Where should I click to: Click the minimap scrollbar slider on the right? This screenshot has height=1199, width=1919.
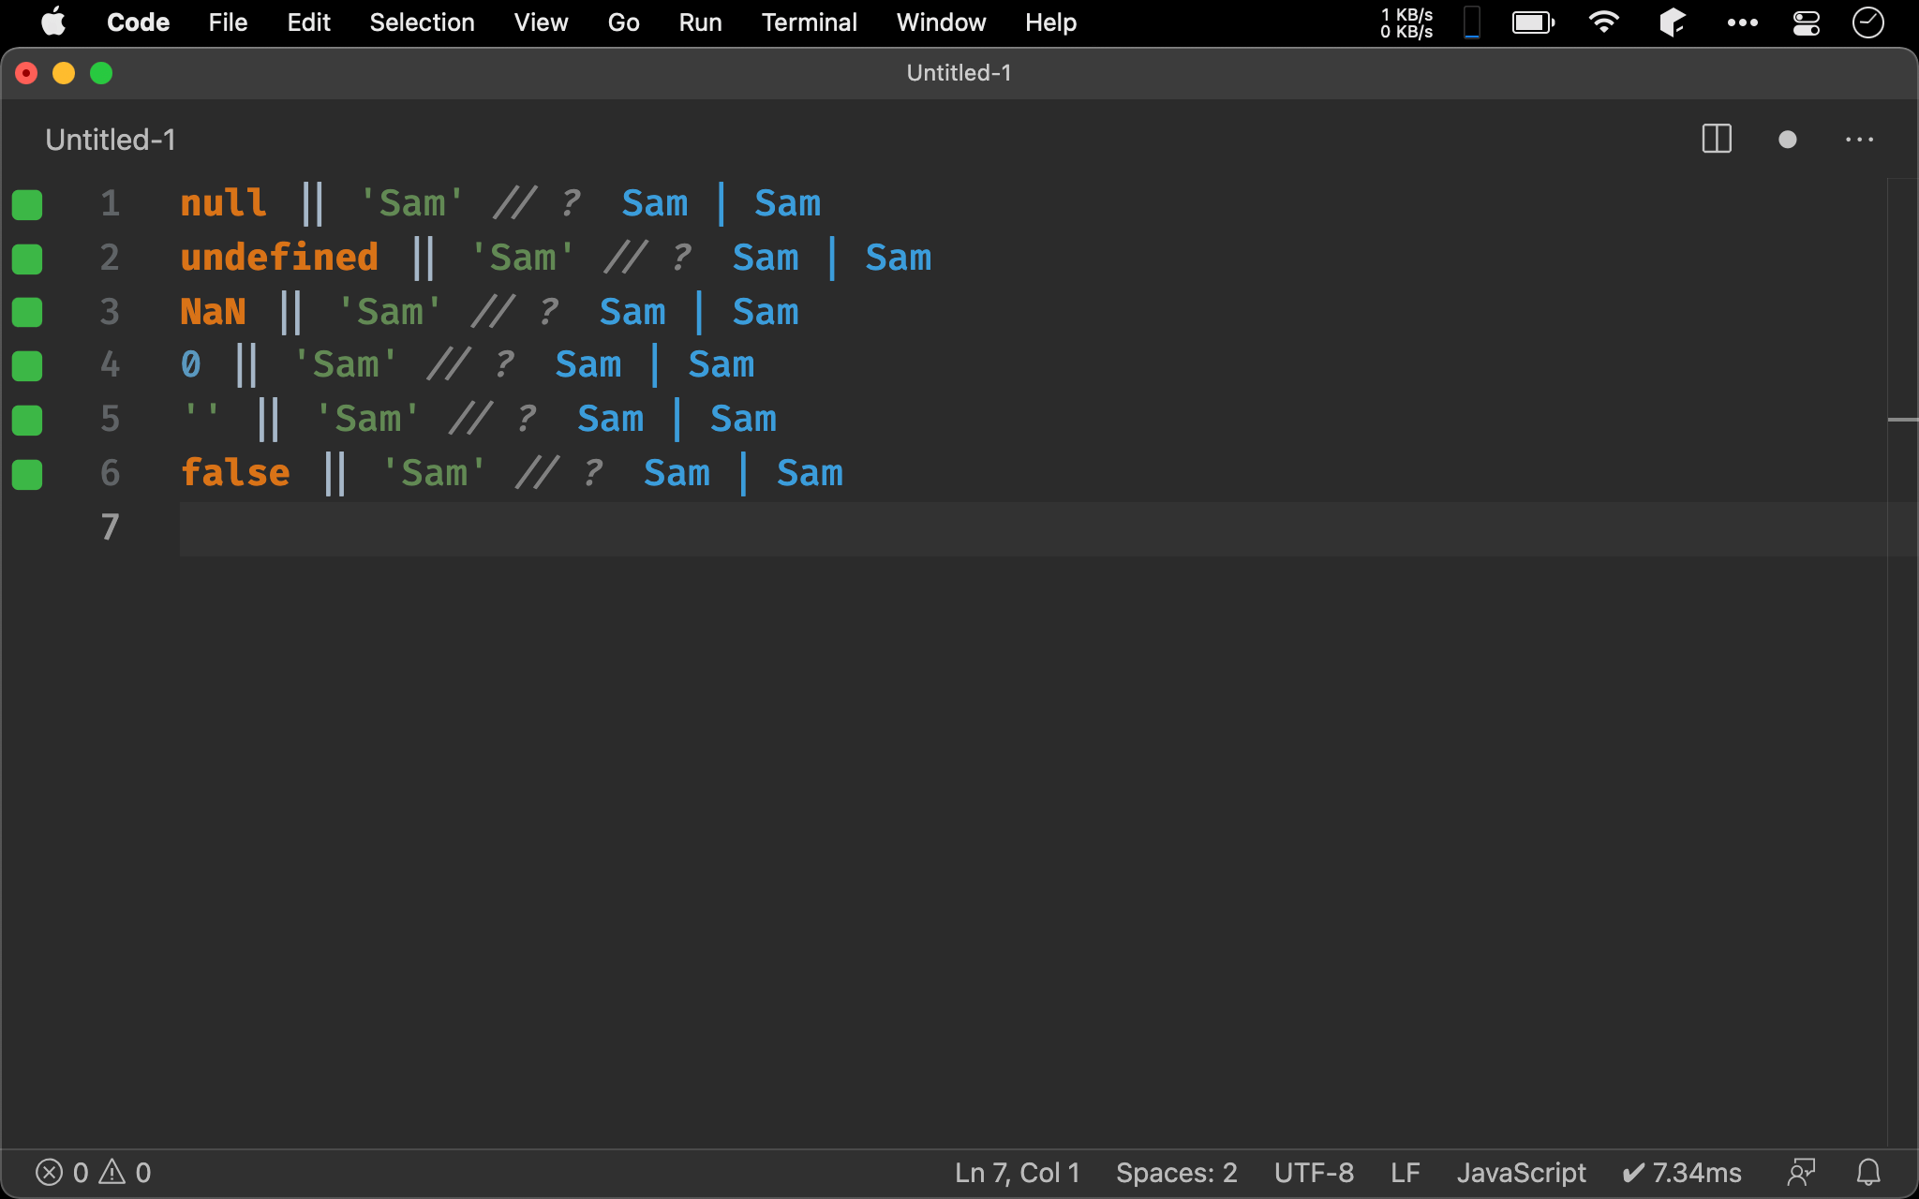click(x=1902, y=420)
